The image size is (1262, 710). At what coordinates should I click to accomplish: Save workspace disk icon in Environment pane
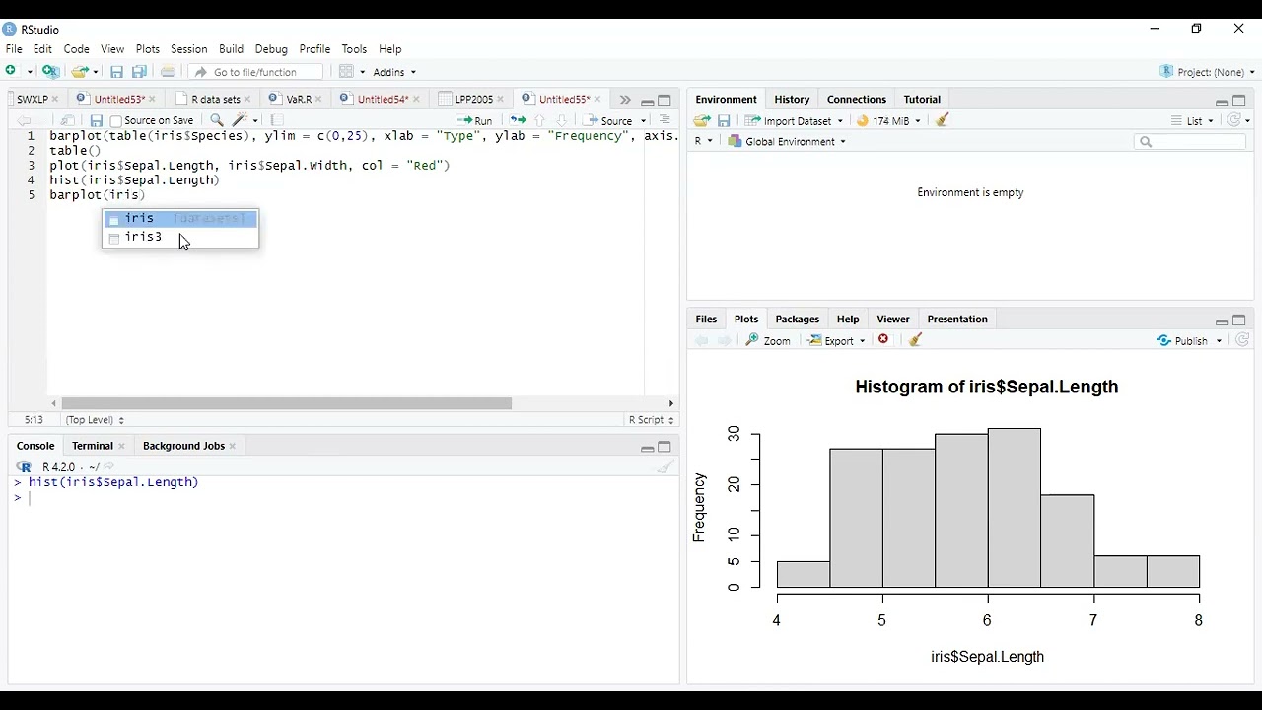[724, 120]
